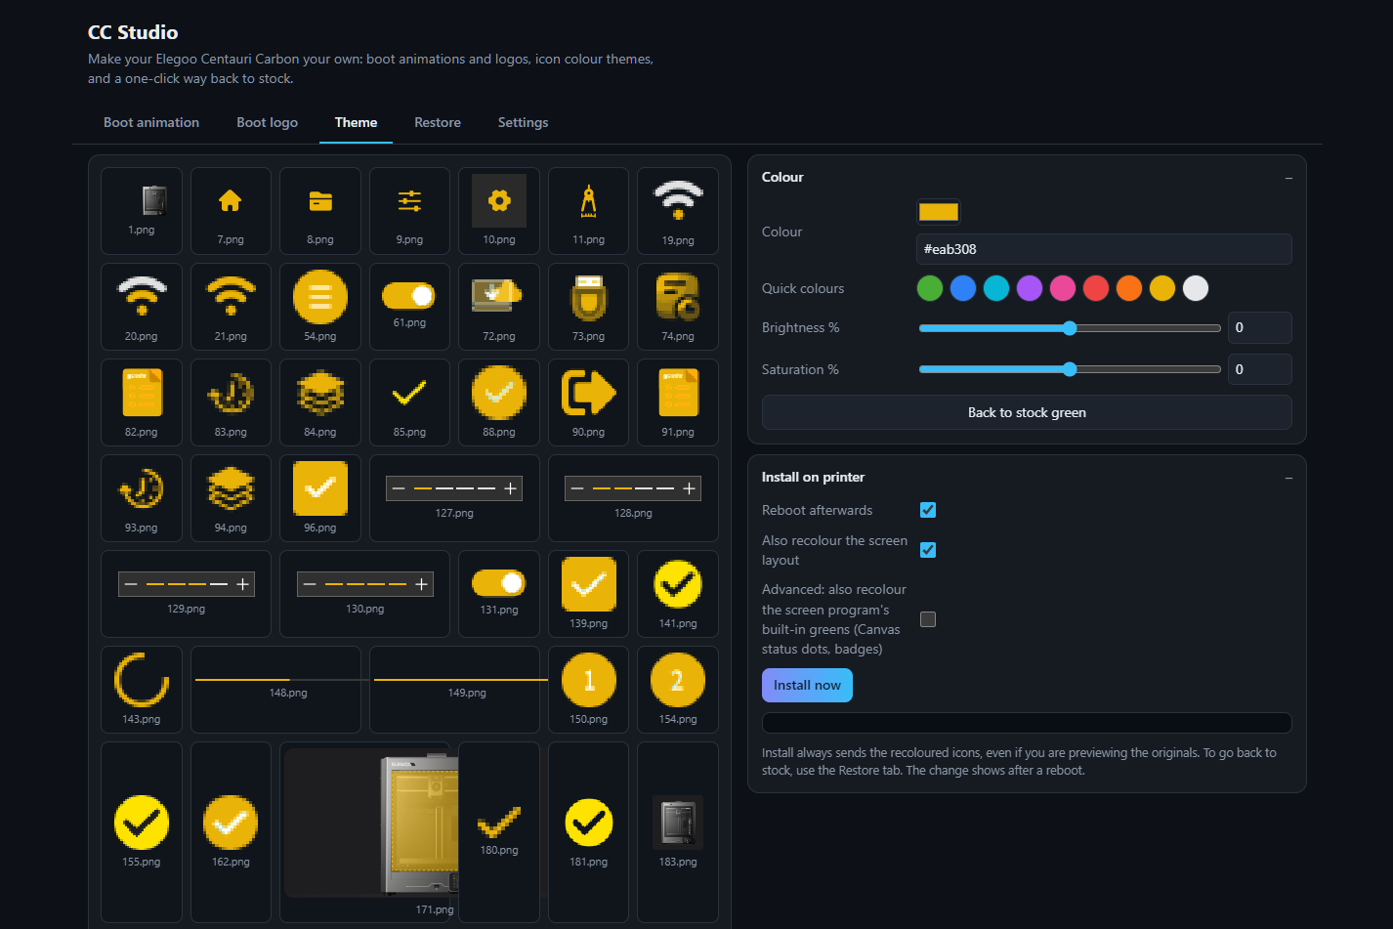Select the white quick colour

[x=1196, y=288]
